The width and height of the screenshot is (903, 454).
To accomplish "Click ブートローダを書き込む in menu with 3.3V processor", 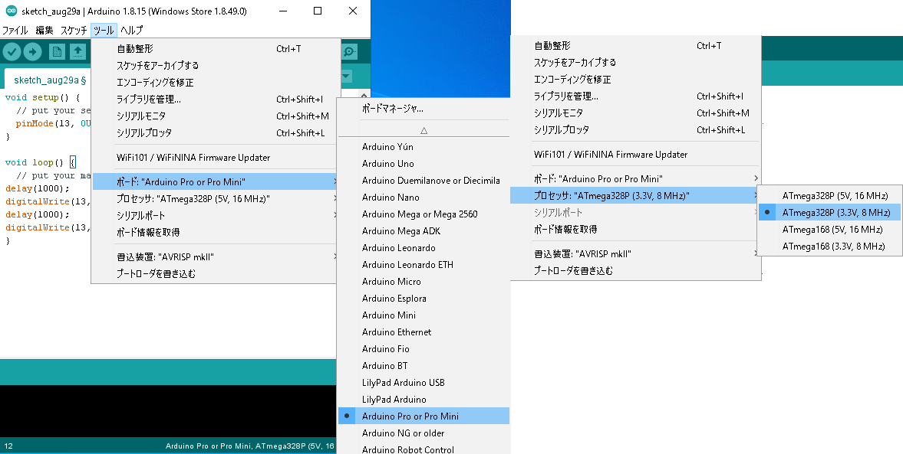I will pos(635,270).
